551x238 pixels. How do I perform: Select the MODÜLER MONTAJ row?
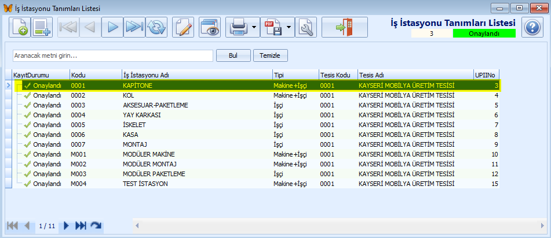(x=257, y=164)
